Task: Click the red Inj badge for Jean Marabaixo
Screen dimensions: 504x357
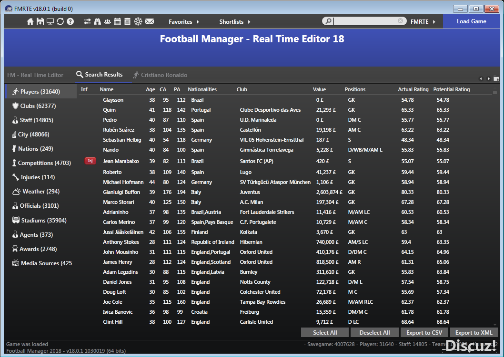Action: click(91, 161)
